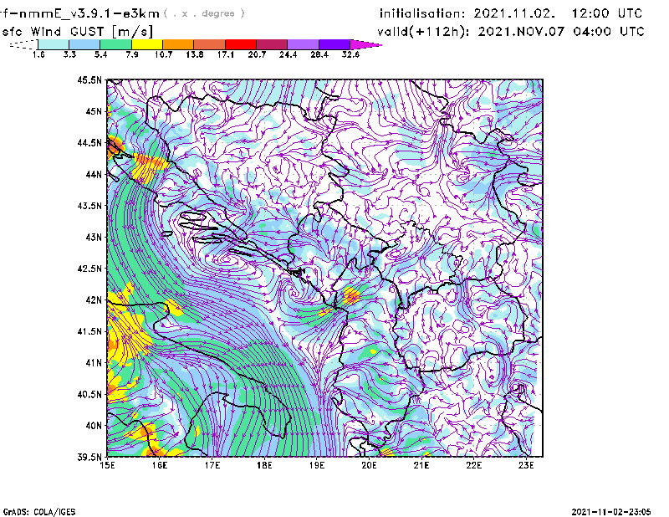Click the legend value 5.4

pyautogui.click(x=100, y=54)
